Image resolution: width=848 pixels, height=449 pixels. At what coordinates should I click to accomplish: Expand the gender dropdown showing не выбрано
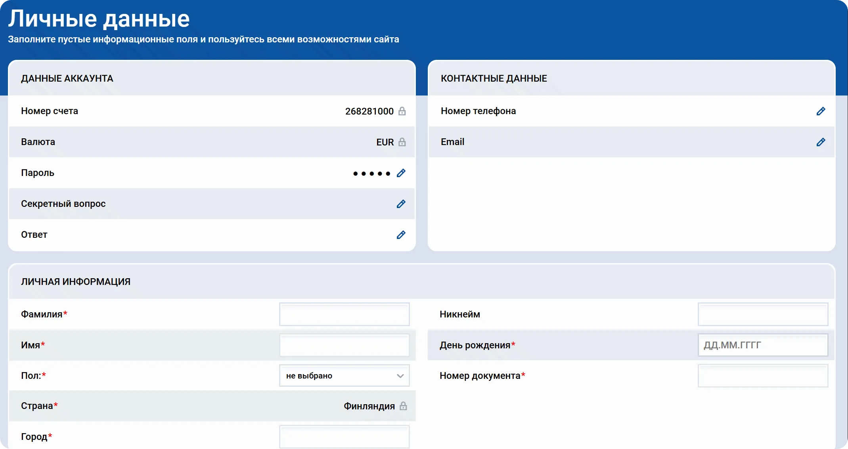pos(344,375)
